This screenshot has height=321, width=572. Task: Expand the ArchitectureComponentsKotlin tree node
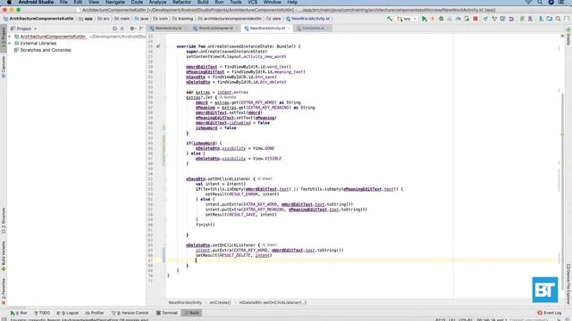pyautogui.click(x=10, y=37)
